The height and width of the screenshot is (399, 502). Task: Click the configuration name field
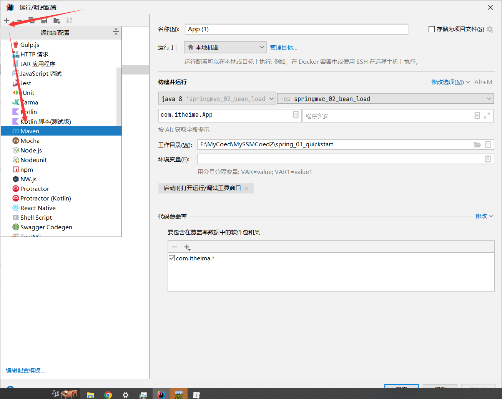[296, 29]
